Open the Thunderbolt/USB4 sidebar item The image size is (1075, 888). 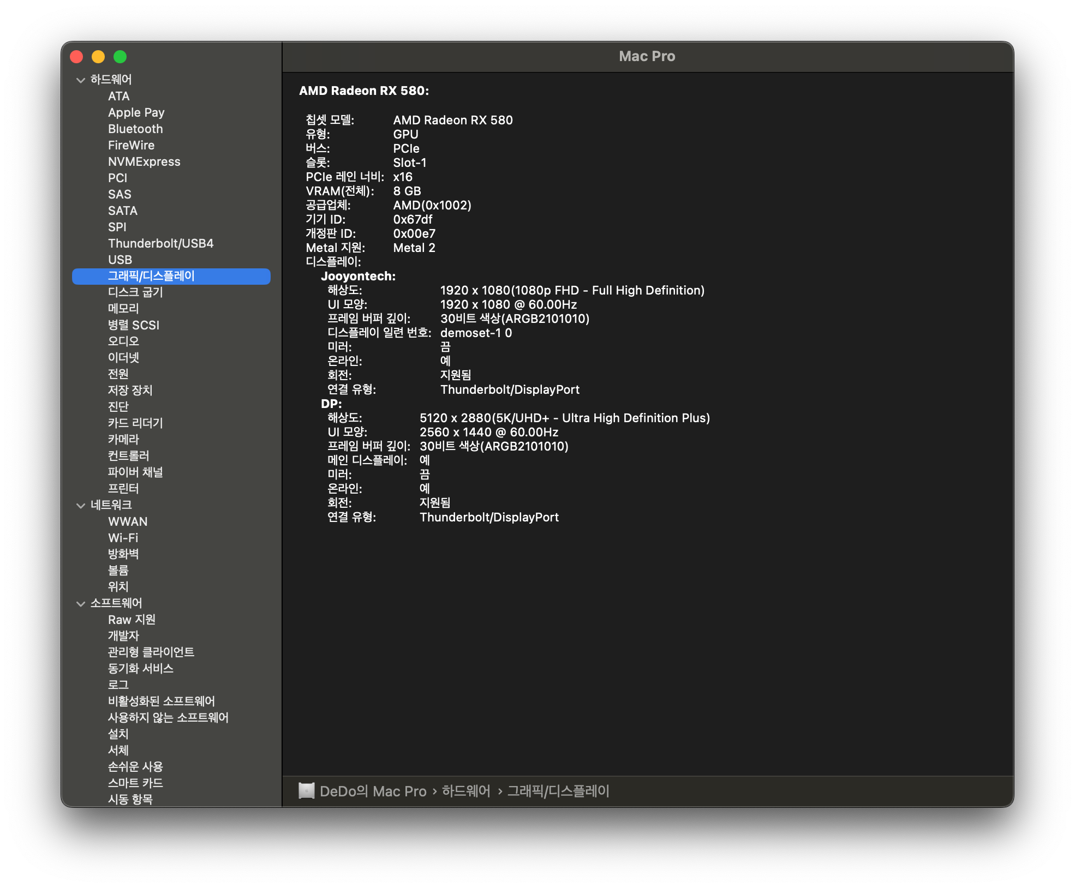[160, 244]
